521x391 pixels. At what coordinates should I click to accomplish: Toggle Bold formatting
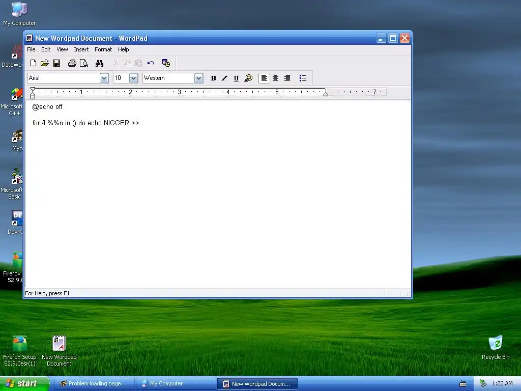(213, 78)
